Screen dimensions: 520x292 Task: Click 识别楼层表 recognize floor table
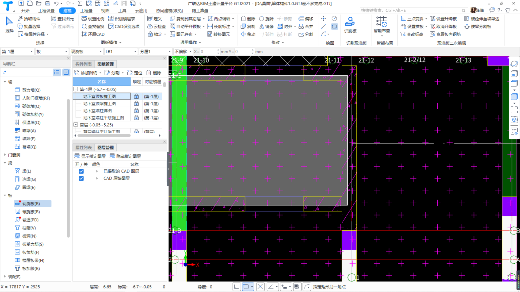click(x=122, y=19)
